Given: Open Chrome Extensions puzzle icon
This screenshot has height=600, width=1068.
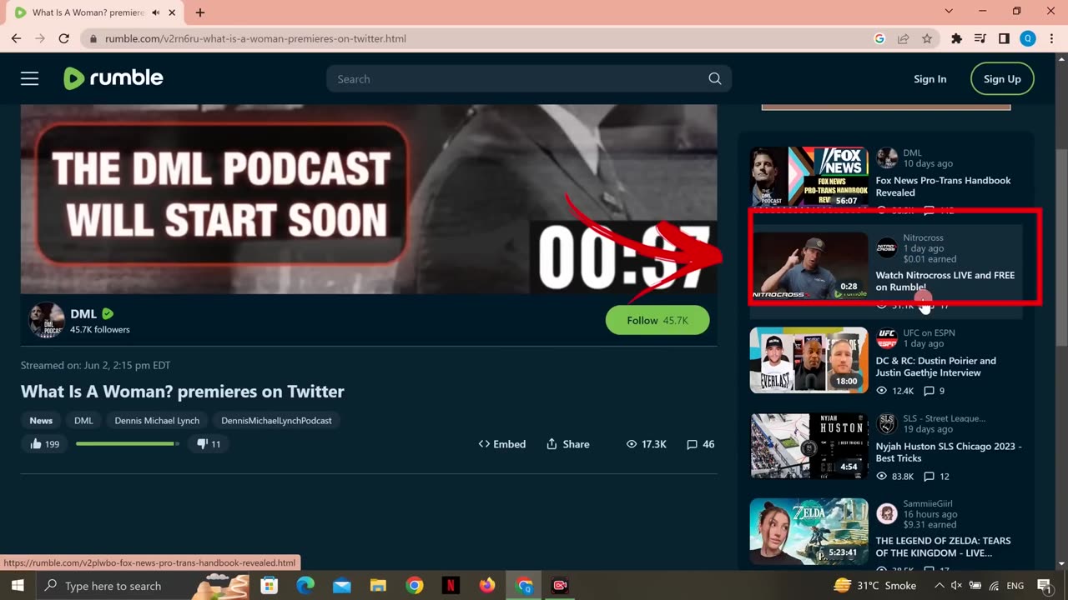Looking at the screenshot, I should (957, 38).
